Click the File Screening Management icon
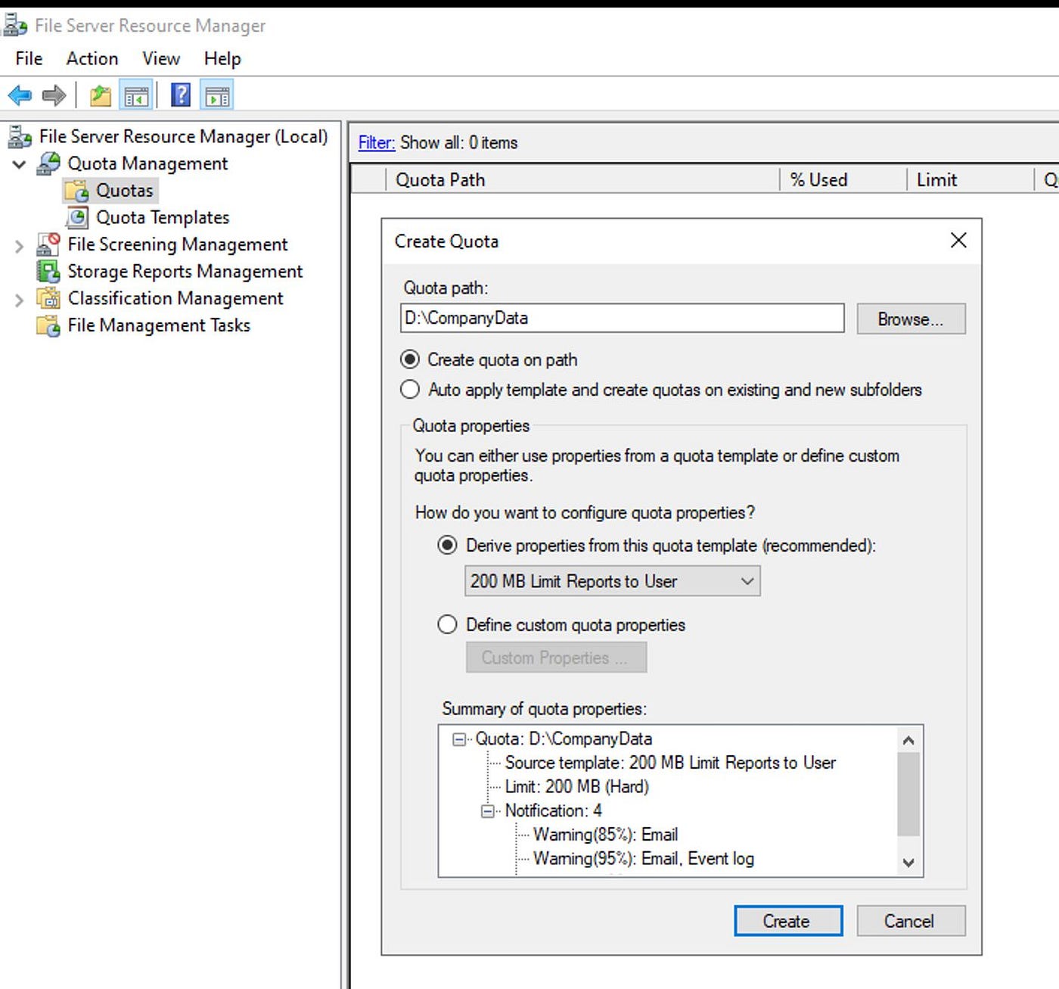This screenshot has width=1059, height=989. pyautogui.click(x=49, y=244)
